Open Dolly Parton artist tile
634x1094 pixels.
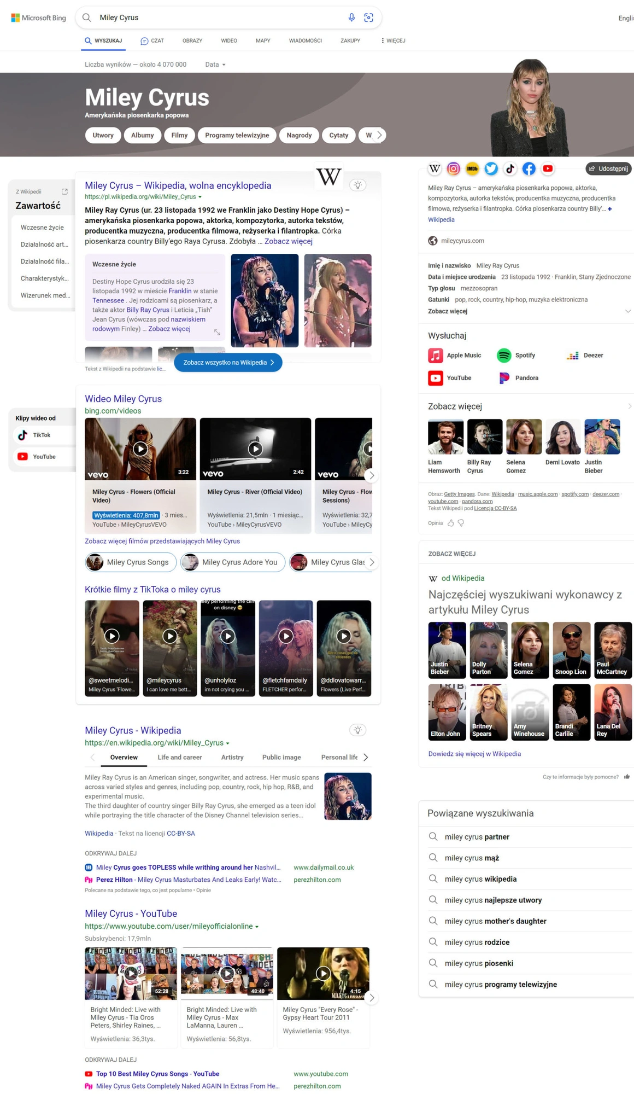[489, 650]
